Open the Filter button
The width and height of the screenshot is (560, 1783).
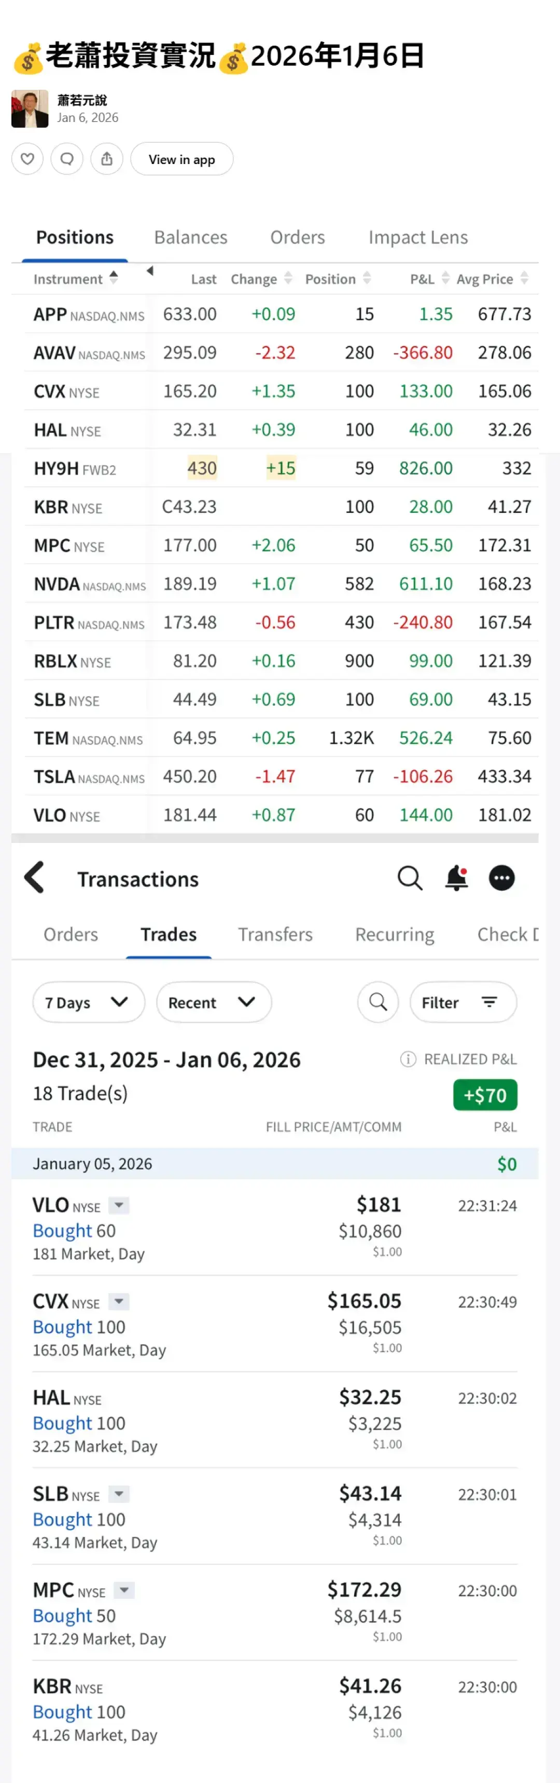[x=463, y=1002]
